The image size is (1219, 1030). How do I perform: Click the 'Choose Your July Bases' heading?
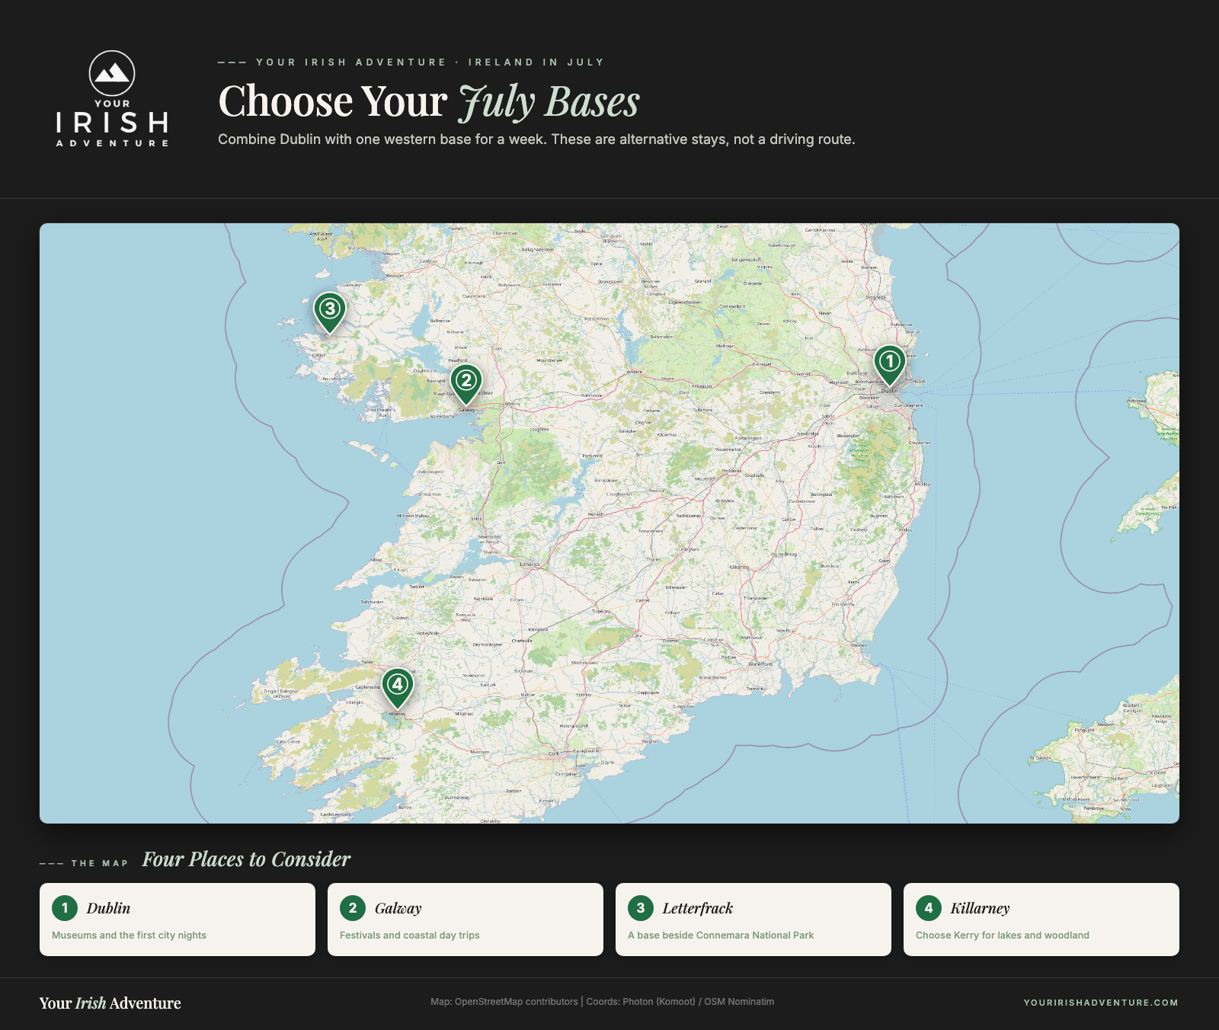point(429,101)
